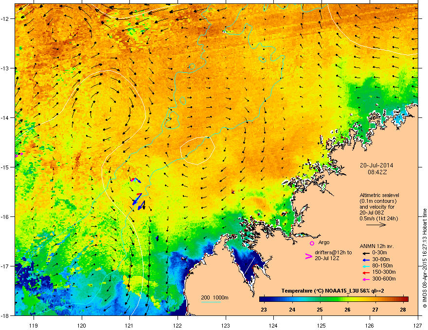Click the 0.5m/s velocity scale arrow

pyautogui.click(x=376, y=225)
